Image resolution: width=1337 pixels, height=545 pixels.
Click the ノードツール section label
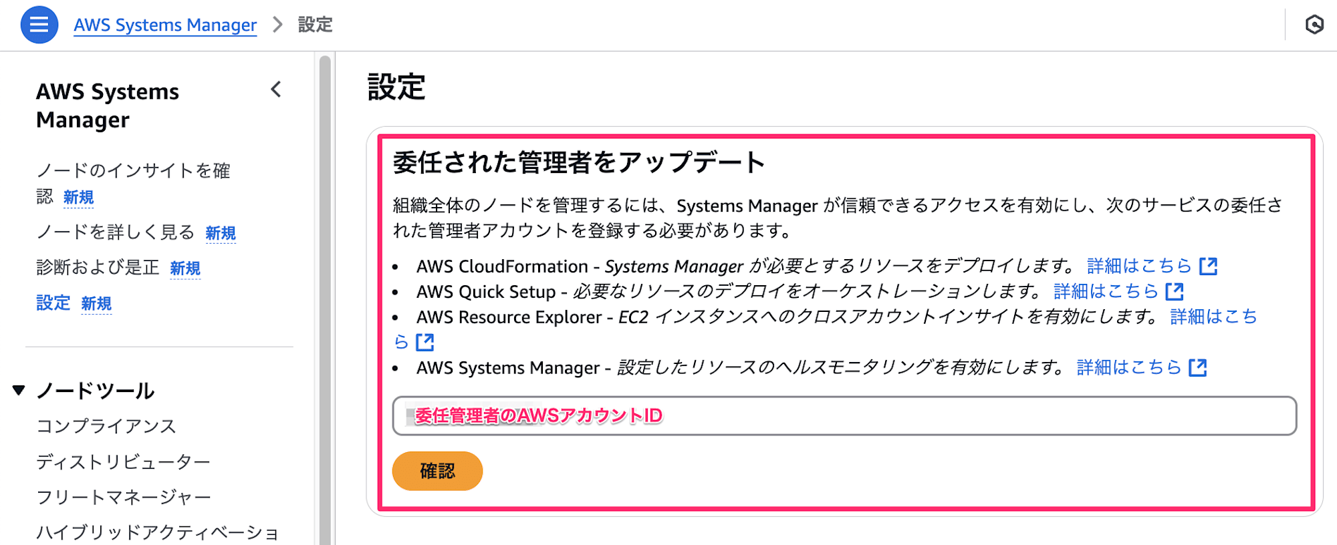(x=96, y=391)
